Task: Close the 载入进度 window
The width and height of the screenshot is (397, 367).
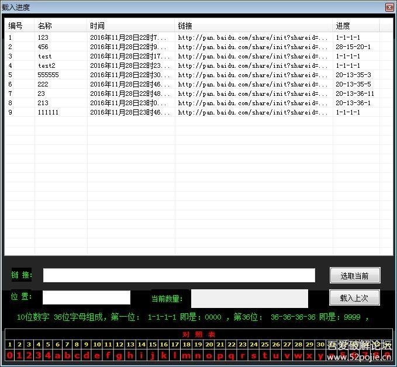Action: tap(389, 7)
